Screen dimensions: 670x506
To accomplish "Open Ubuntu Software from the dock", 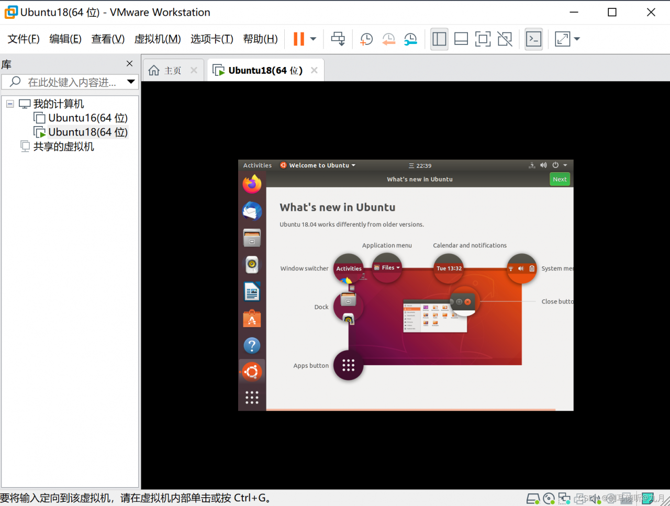I will pos(252,319).
